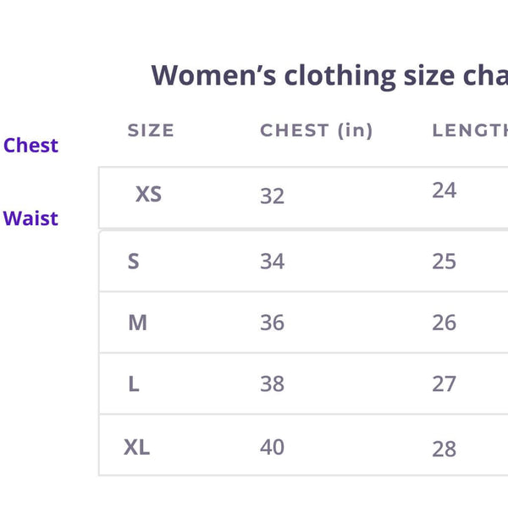Select the CHEST (in) column header

[316, 130]
